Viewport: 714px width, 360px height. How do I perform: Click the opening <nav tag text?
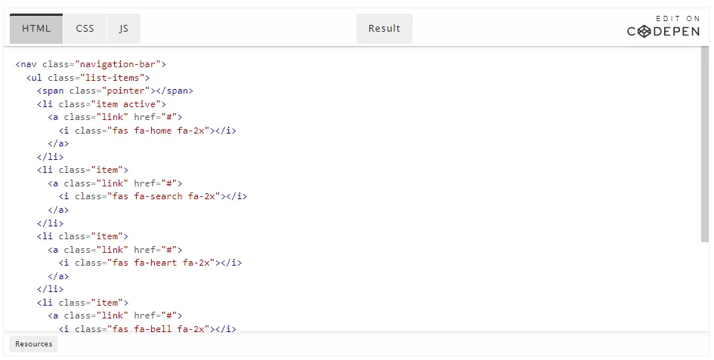(26, 64)
